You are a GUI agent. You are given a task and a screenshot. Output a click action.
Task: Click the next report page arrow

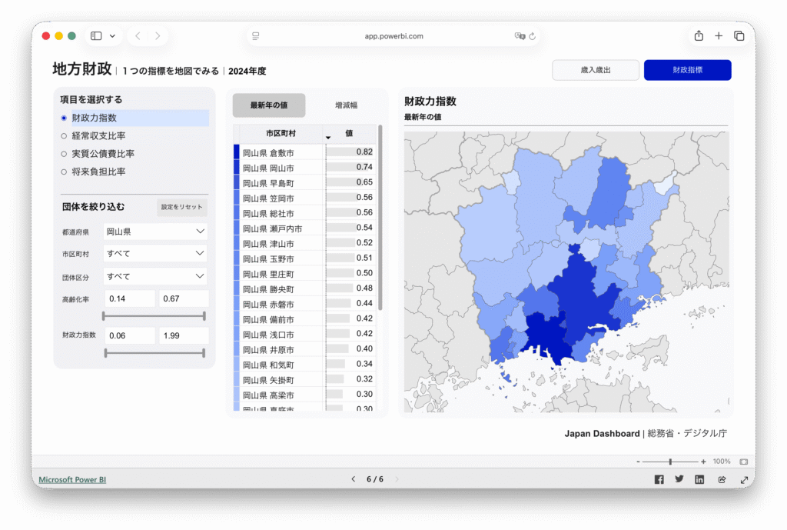pyautogui.click(x=397, y=479)
